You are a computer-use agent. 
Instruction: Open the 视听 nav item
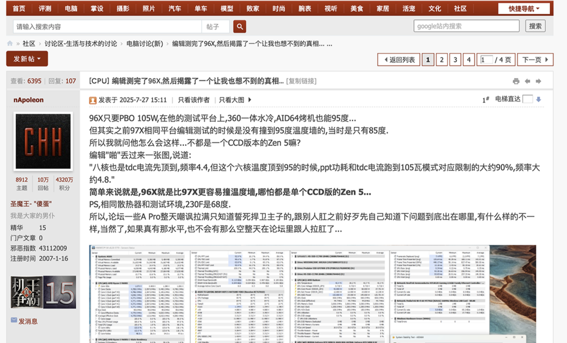click(x=331, y=9)
